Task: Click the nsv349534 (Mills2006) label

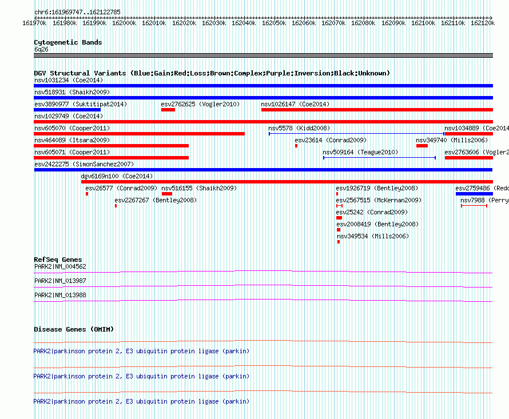Action: [373, 236]
